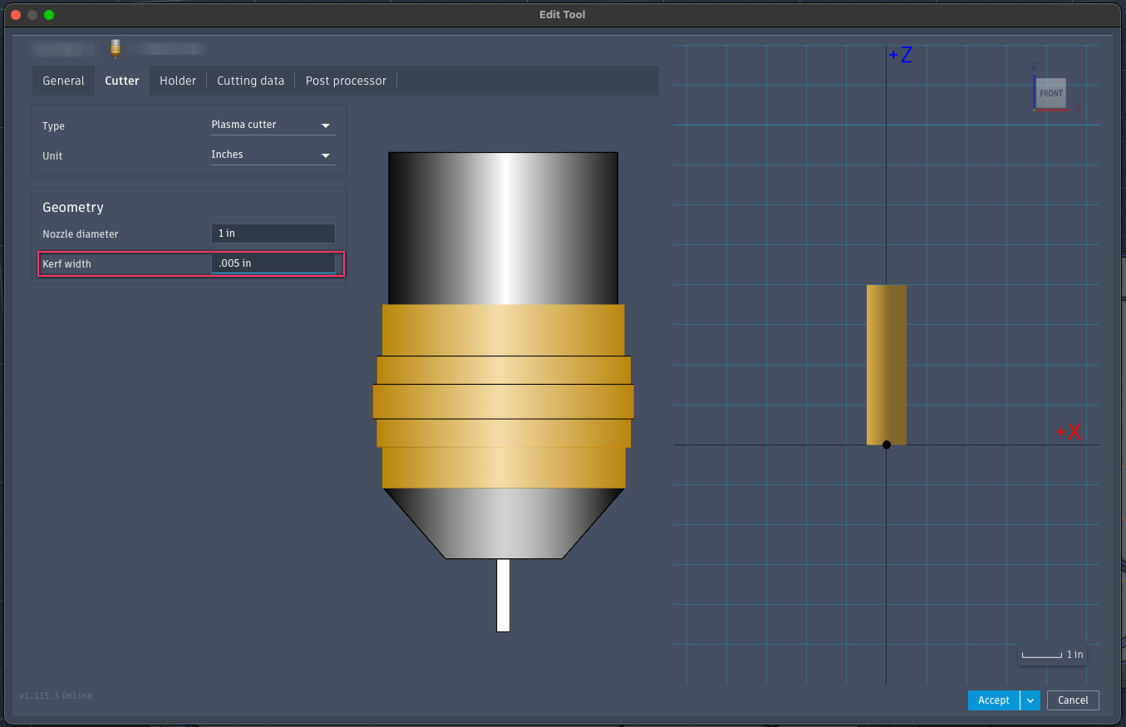
Task: Click the +X axis label in the viewport
Action: coord(1069,431)
